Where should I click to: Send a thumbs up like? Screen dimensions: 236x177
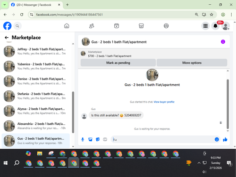point(225,139)
